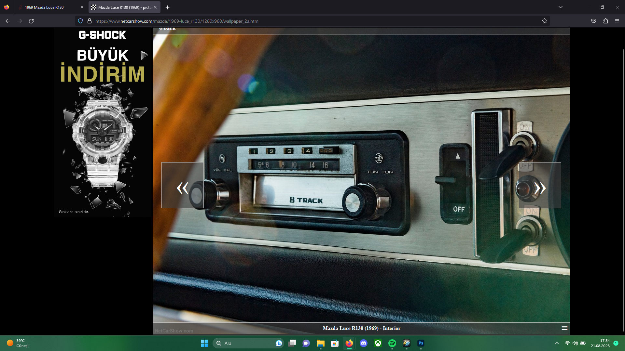Expand the list all tabs dropdown
This screenshot has height=351, width=625.
point(561,7)
